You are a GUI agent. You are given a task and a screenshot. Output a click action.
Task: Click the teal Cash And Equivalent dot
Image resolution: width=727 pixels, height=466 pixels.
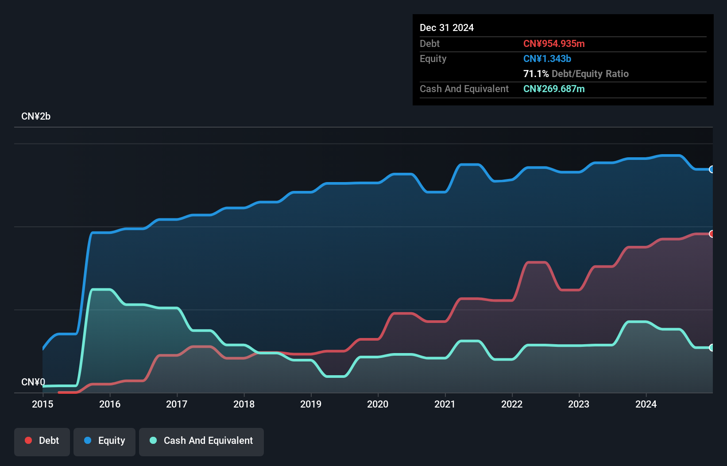click(153, 440)
